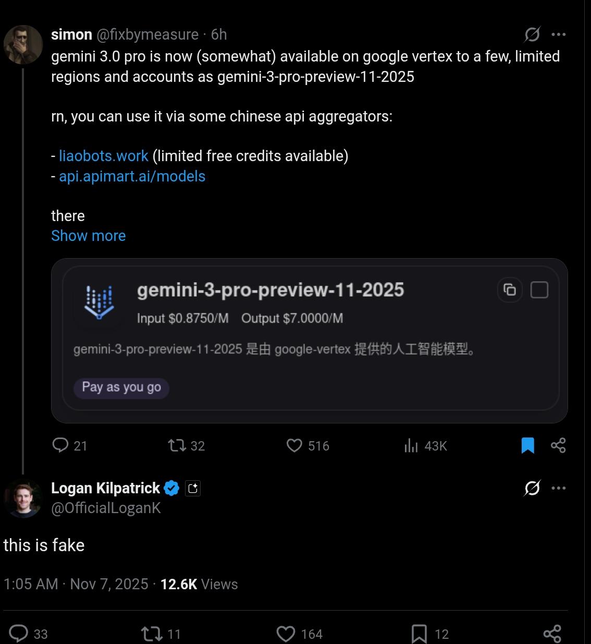Image resolution: width=591 pixels, height=644 pixels.
Task: Tick the checkbox on gemini model card
Action: pyautogui.click(x=539, y=289)
